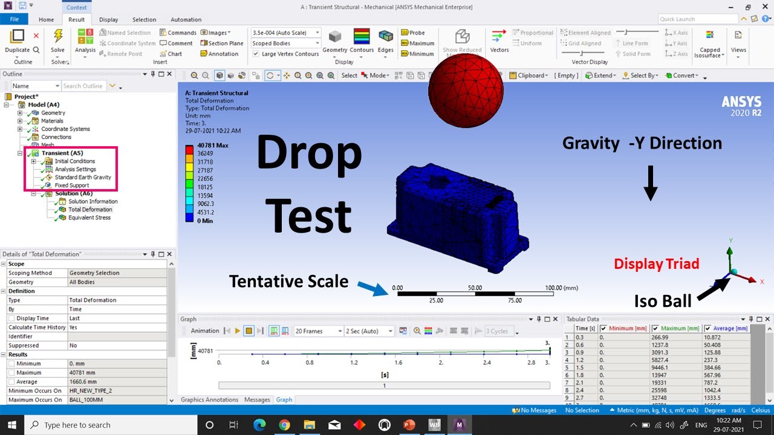The height and width of the screenshot is (435, 774).
Task: Toggle the Minimum [mm] column checkbox
Action: click(603, 329)
